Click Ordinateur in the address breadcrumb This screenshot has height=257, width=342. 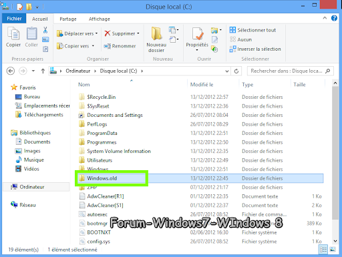tap(78, 71)
